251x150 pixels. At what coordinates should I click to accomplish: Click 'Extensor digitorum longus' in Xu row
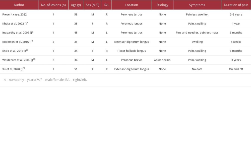click(132, 69)
